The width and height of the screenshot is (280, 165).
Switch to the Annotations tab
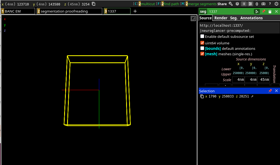click(251, 18)
